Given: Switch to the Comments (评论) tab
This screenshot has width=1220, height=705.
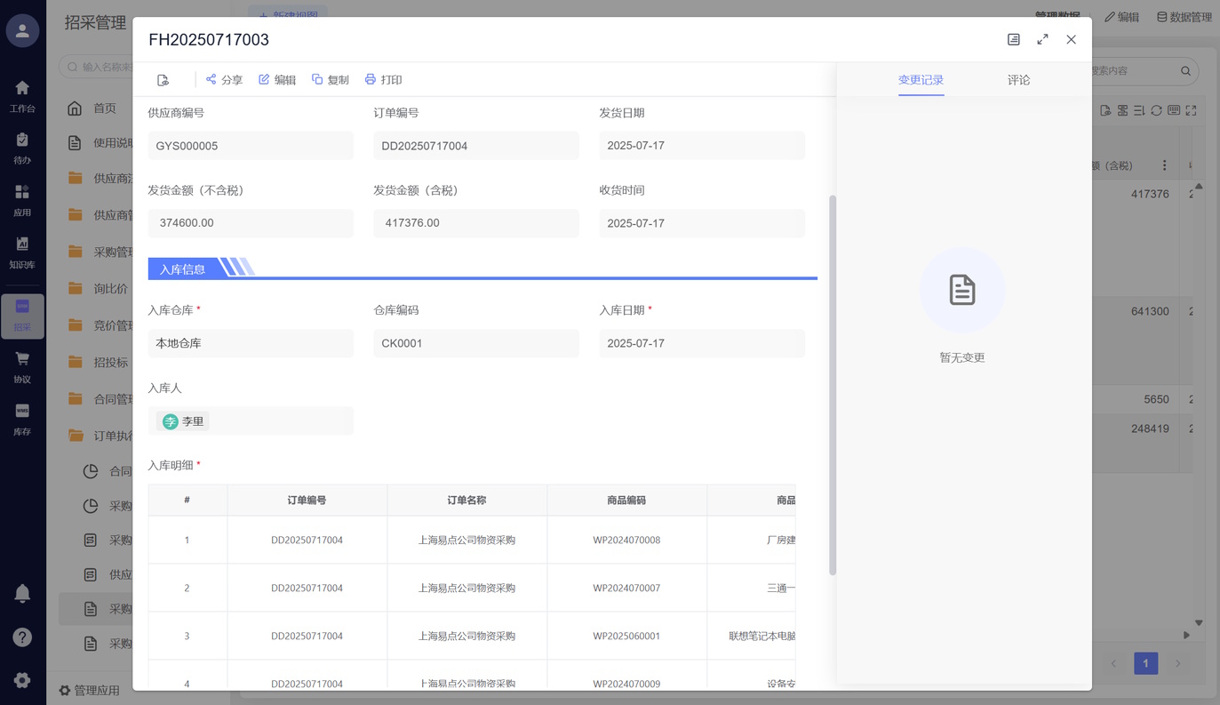Looking at the screenshot, I should [x=1018, y=80].
